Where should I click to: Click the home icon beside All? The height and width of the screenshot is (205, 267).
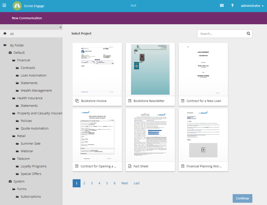click(5, 33)
